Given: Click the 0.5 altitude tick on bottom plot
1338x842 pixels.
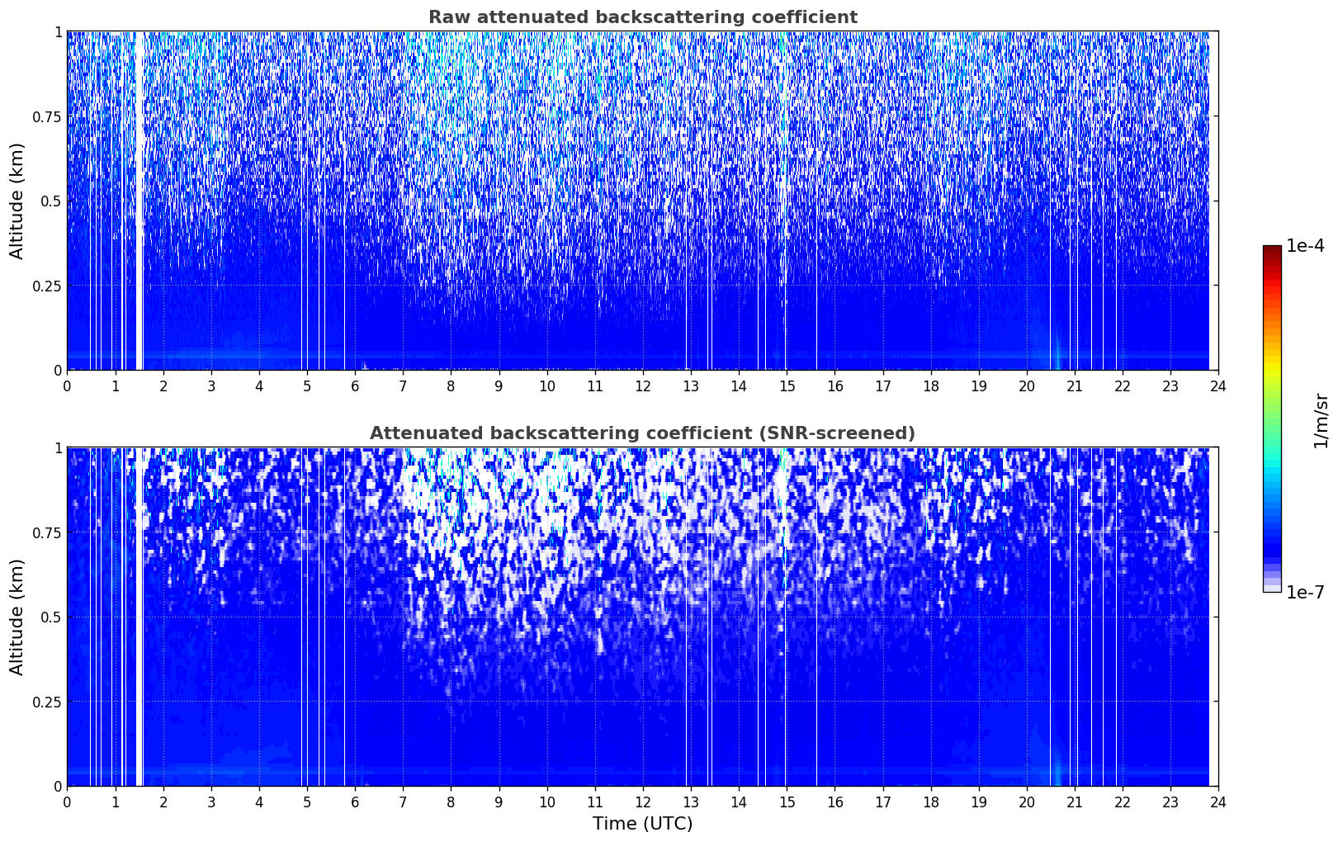Looking at the screenshot, I should [x=51, y=617].
